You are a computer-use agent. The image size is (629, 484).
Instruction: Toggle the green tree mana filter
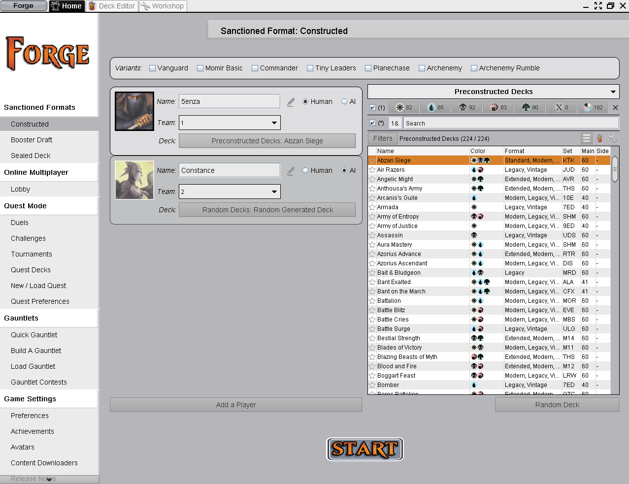(530, 107)
